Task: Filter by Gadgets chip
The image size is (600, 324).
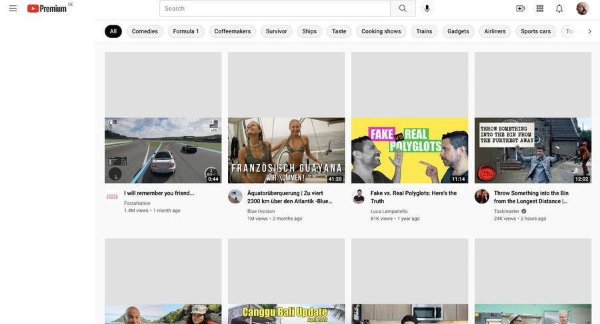Action: [458, 31]
